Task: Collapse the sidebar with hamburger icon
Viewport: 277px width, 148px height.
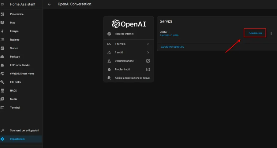Action: pos(2,4)
